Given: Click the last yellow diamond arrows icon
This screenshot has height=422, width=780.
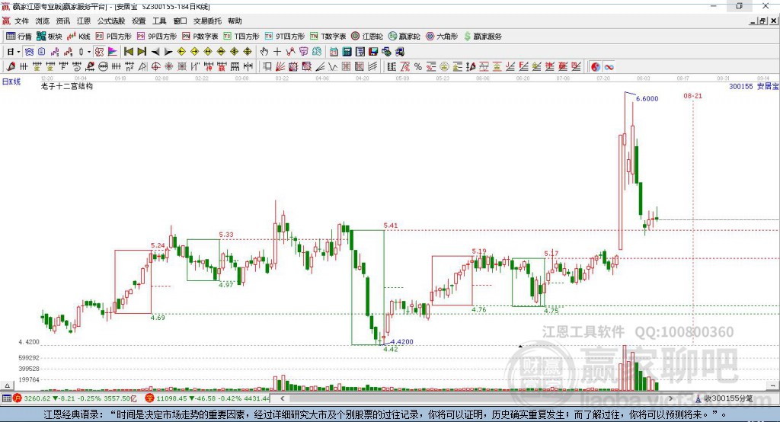Looking at the screenshot, I should click(248, 52).
